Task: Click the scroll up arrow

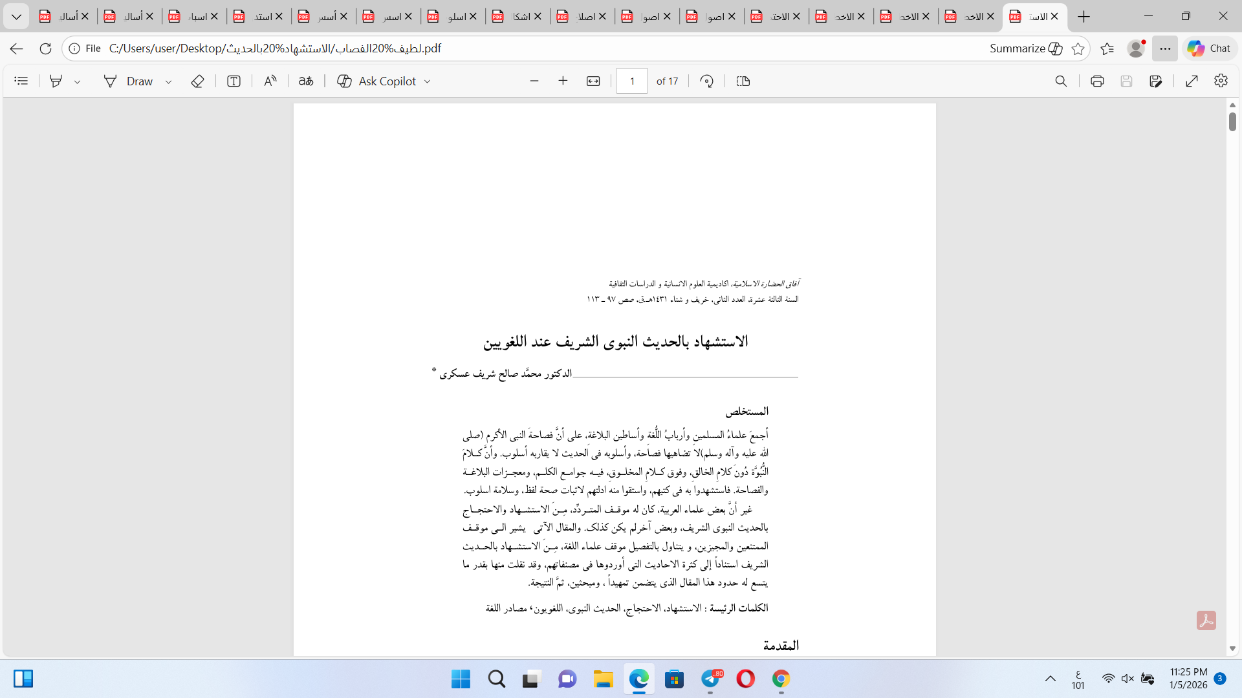Action: tap(1232, 105)
